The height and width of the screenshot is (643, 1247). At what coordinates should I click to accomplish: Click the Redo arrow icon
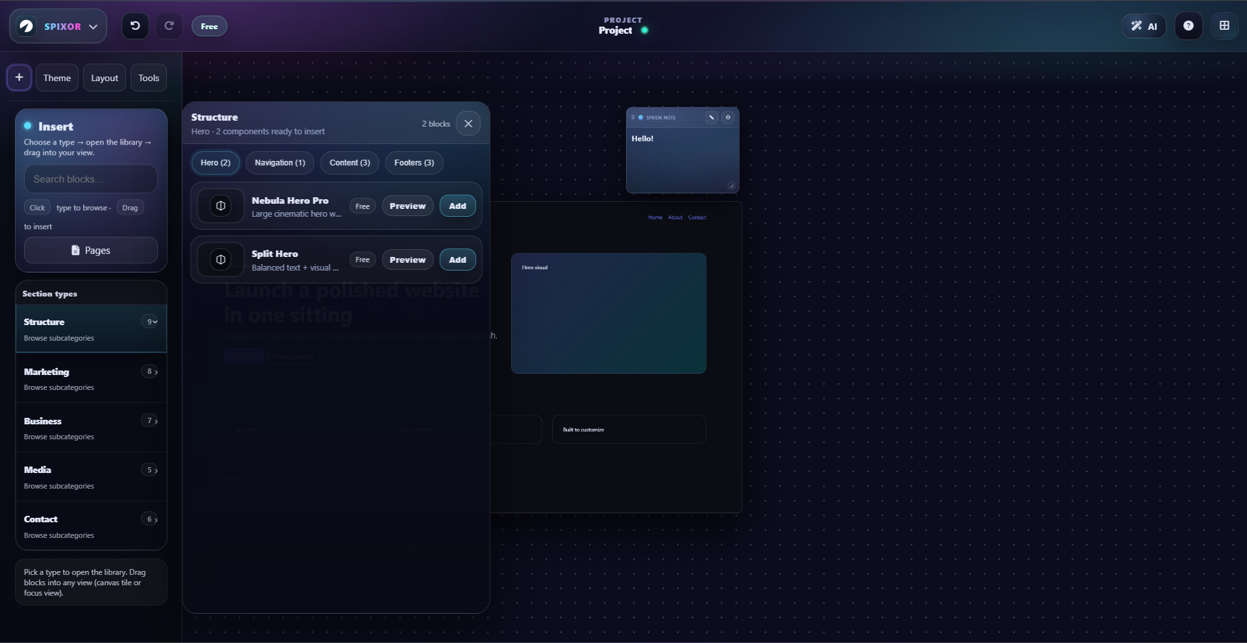tap(169, 26)
